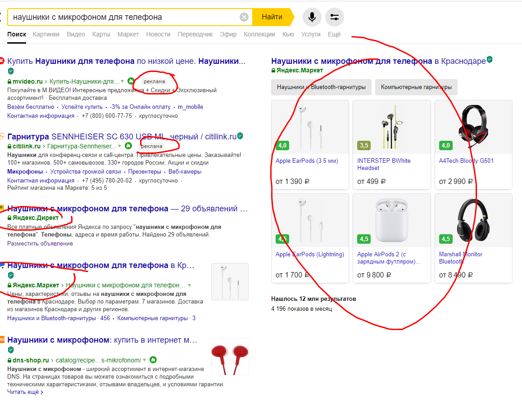This screenshot has height=402, width=522.
Task: Click the Найти search button
Action: (272, 17)
